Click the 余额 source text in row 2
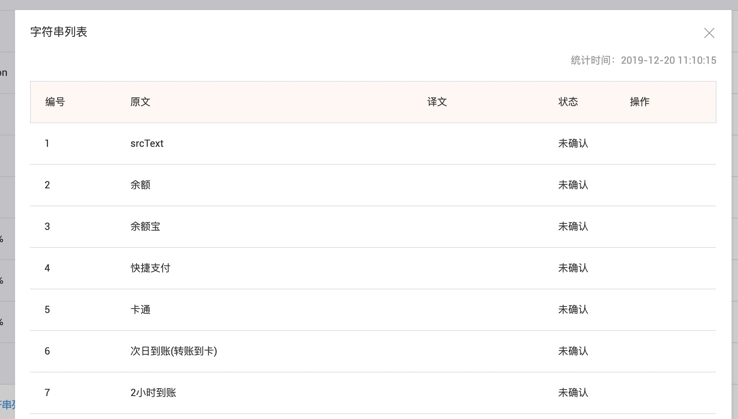Screen dimensions: 738x419 tap(140, 185)
